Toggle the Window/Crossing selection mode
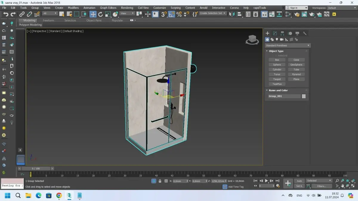Screen dimensions: 358x201 (84, 14)
